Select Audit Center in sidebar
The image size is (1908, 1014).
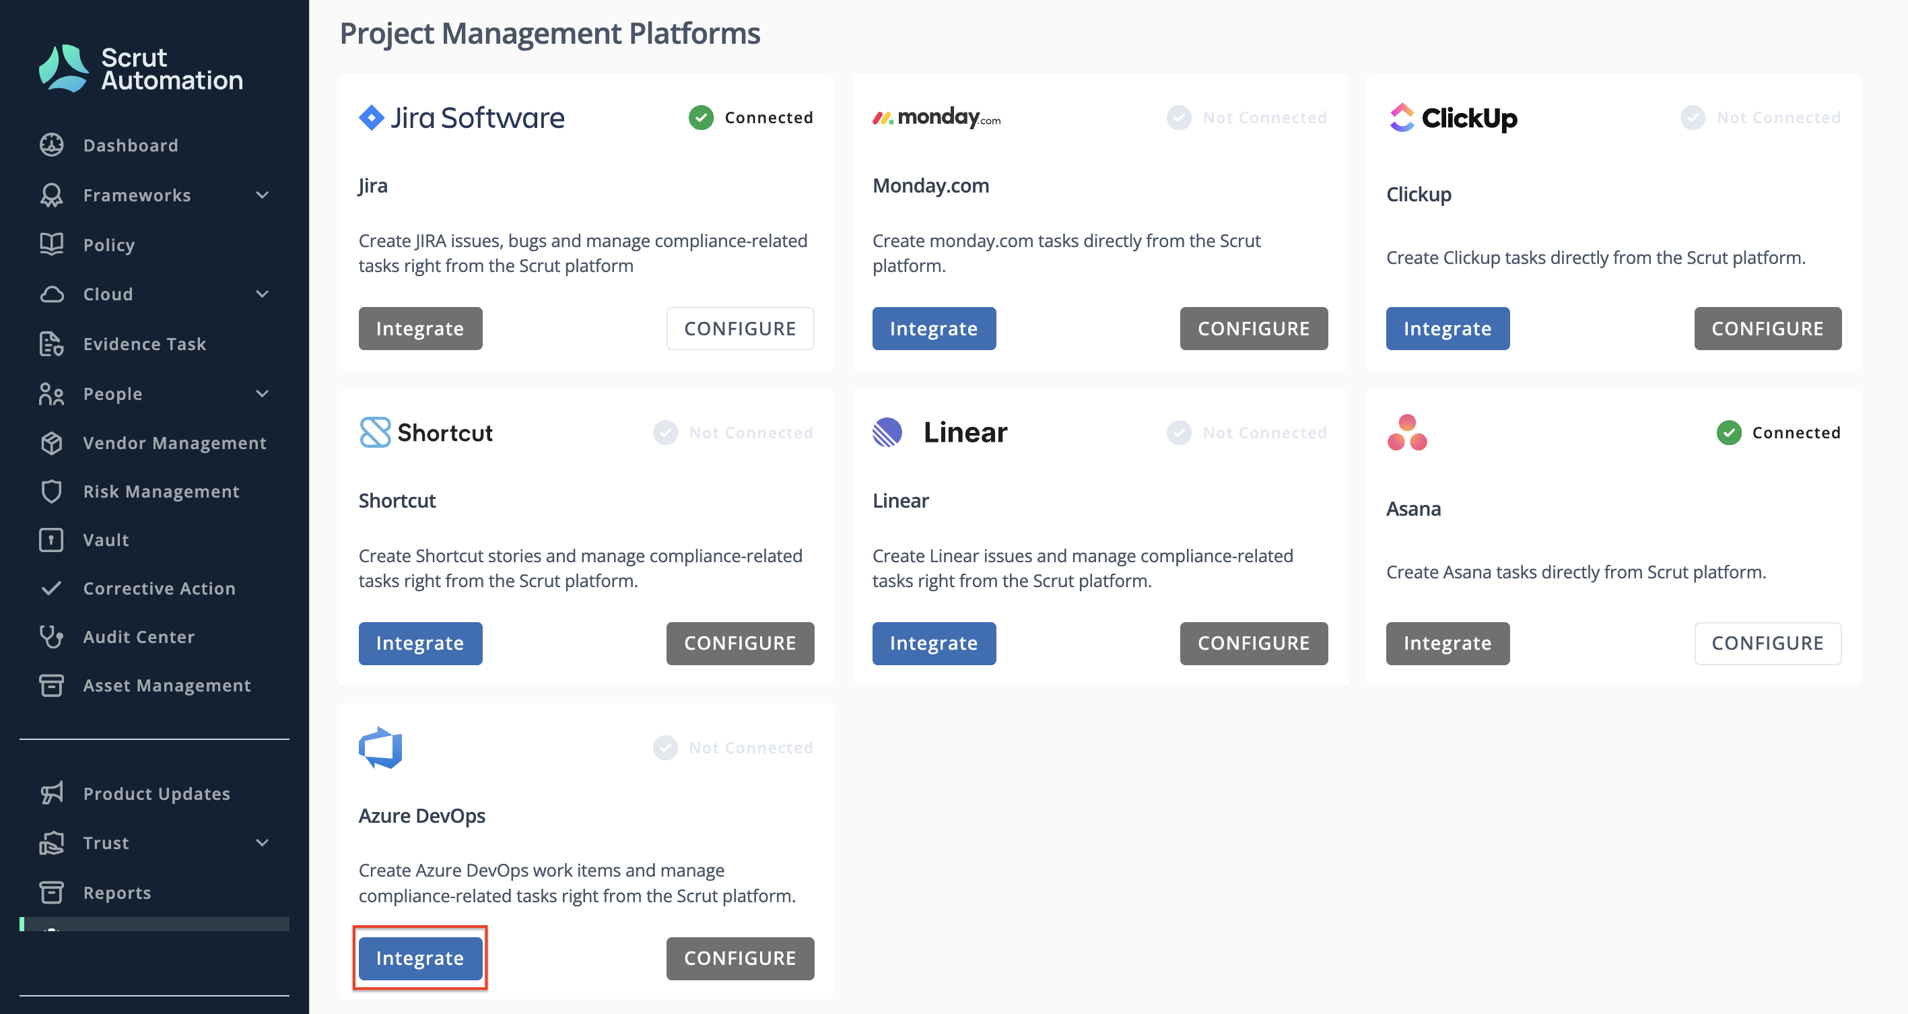tap(139, 637)
